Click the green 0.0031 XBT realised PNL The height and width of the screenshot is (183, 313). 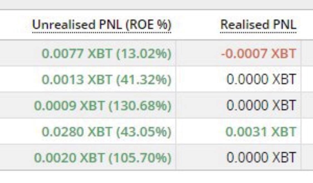(261, 132)
